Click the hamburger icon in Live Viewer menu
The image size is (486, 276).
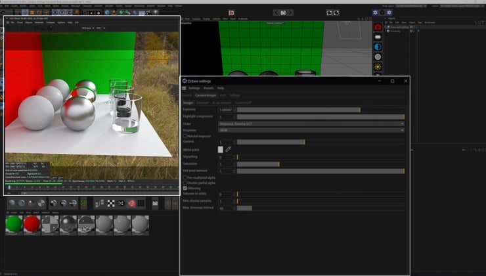click(x=8, y=22)
